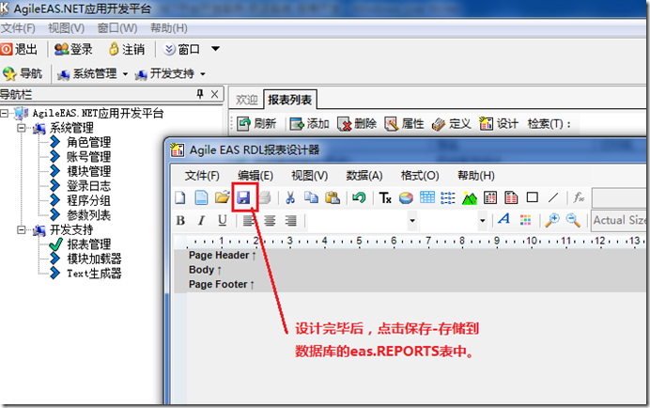Select 报表管理 in navigation tree
This screenshot has width=650, height=408.
88,244
